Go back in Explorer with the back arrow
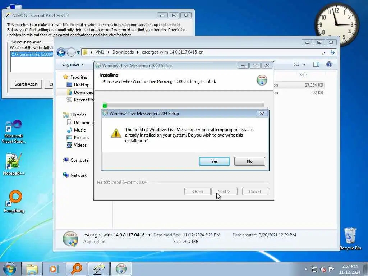The image size is (368, 276). tap(61, 52)
